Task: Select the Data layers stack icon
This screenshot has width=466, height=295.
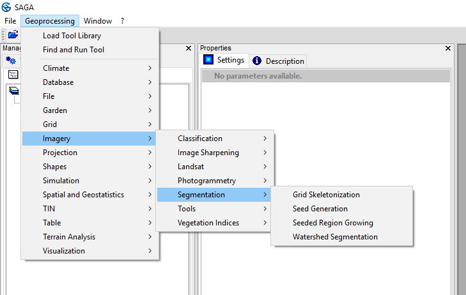Action: pos(13,91)
